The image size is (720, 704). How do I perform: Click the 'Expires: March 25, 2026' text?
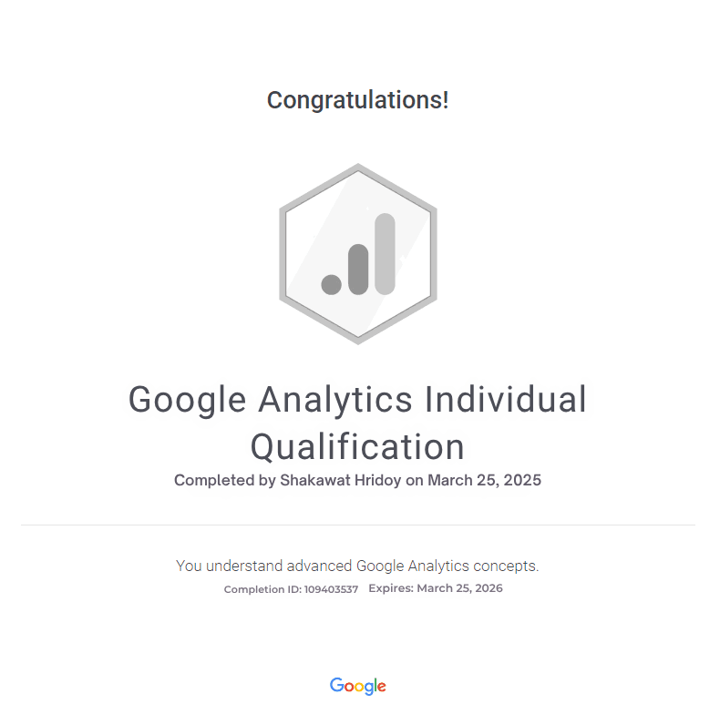436,588
